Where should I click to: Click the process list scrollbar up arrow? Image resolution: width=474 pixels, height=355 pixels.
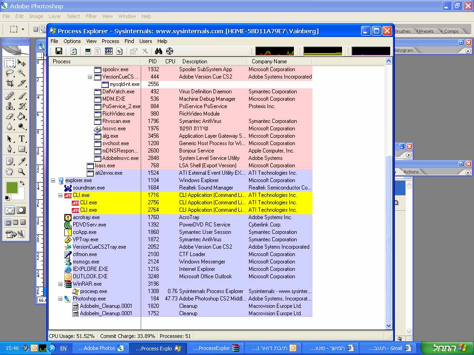click(388, 61)
